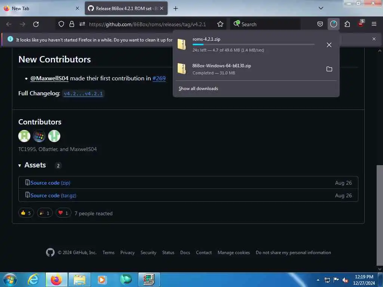
Task: Open Windows Media Player taskbar icon
Action: coord(102,280)
